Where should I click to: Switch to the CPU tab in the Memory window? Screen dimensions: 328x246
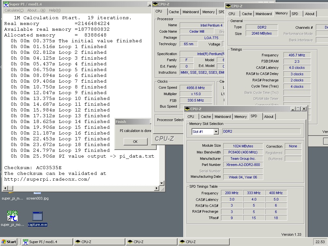point(232,13)
